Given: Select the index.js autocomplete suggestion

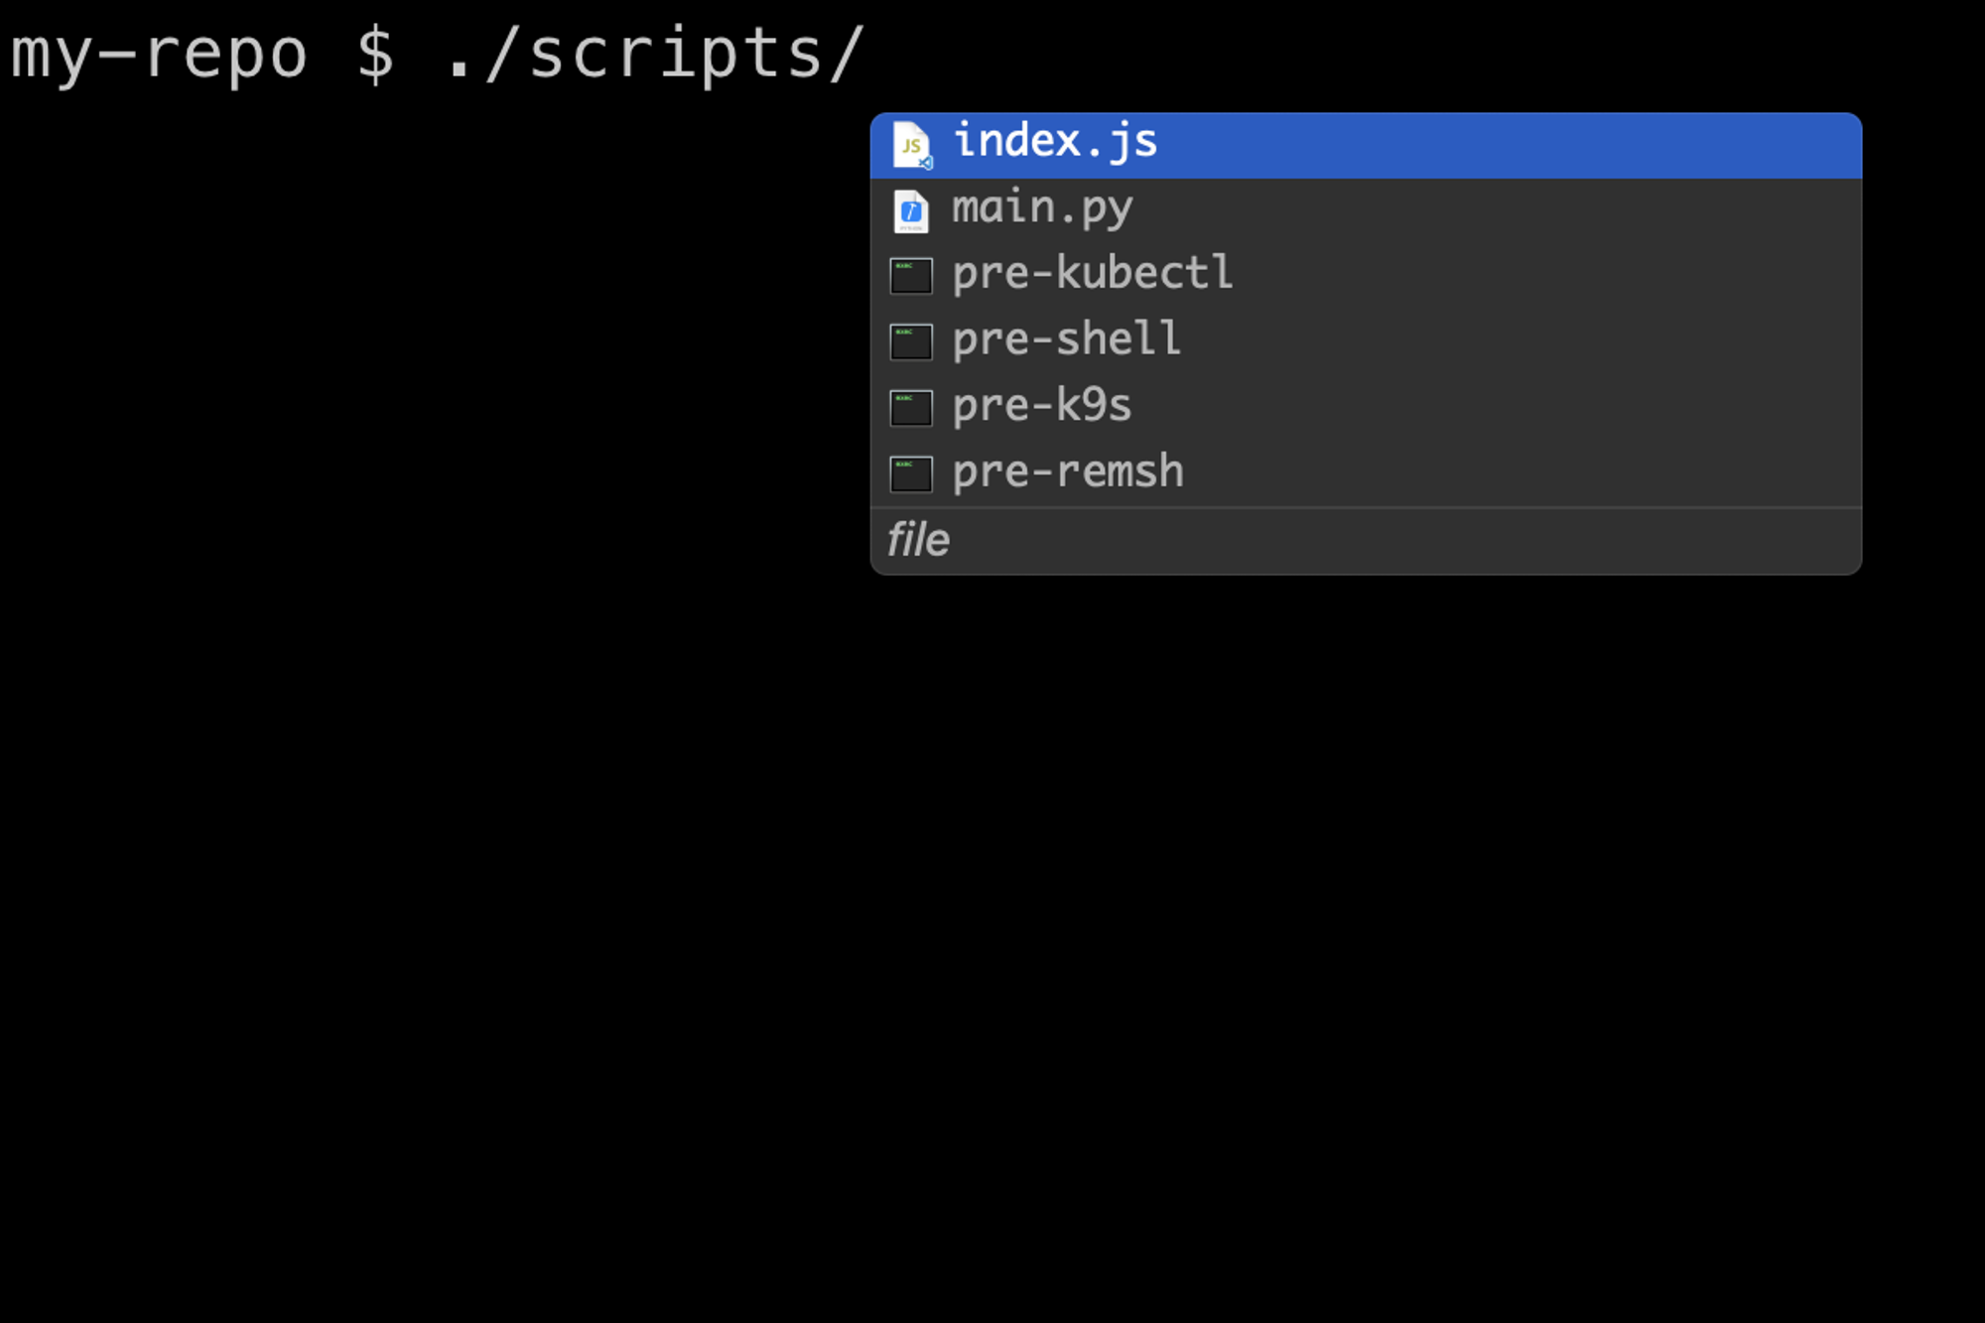Looking at the screenshot, I should [x=1366, y=146].
